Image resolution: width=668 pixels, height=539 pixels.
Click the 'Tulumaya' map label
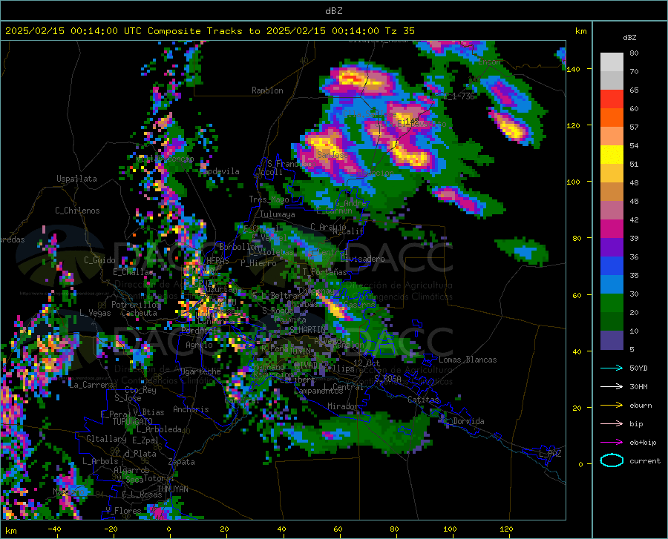pyautogui.click(x=278, y=214)
